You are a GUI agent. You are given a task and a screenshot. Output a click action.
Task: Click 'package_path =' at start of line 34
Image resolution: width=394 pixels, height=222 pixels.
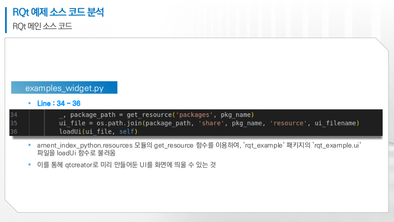coord(97,115)
